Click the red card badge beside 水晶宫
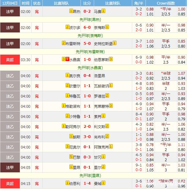 [x=67, y=59]
